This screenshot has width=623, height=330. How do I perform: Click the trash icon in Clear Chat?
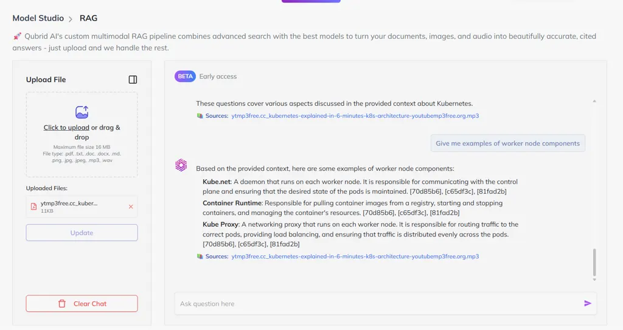point(62,304)
